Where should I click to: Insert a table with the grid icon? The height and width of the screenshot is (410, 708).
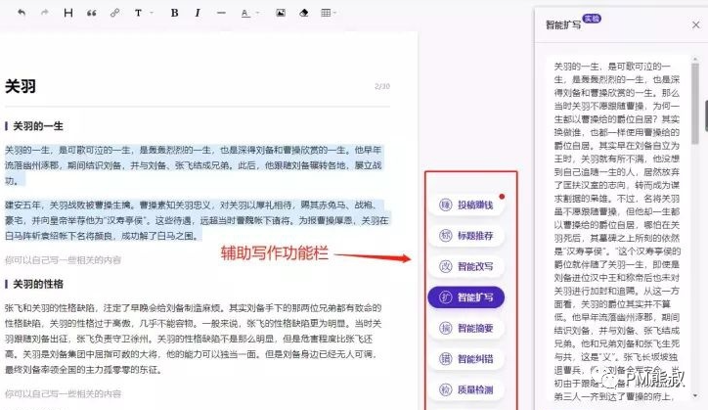pos(326,13)
